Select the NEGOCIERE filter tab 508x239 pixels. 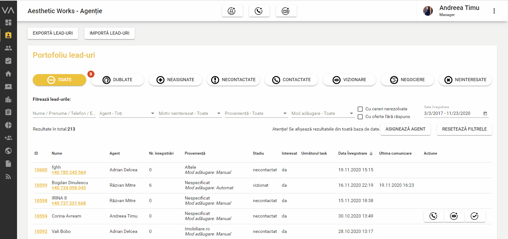point(407,80)
